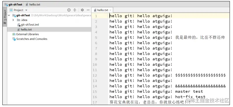Select hello.txt in the project tree
This screenshot has height=107, width=233.
coord(26,29)
